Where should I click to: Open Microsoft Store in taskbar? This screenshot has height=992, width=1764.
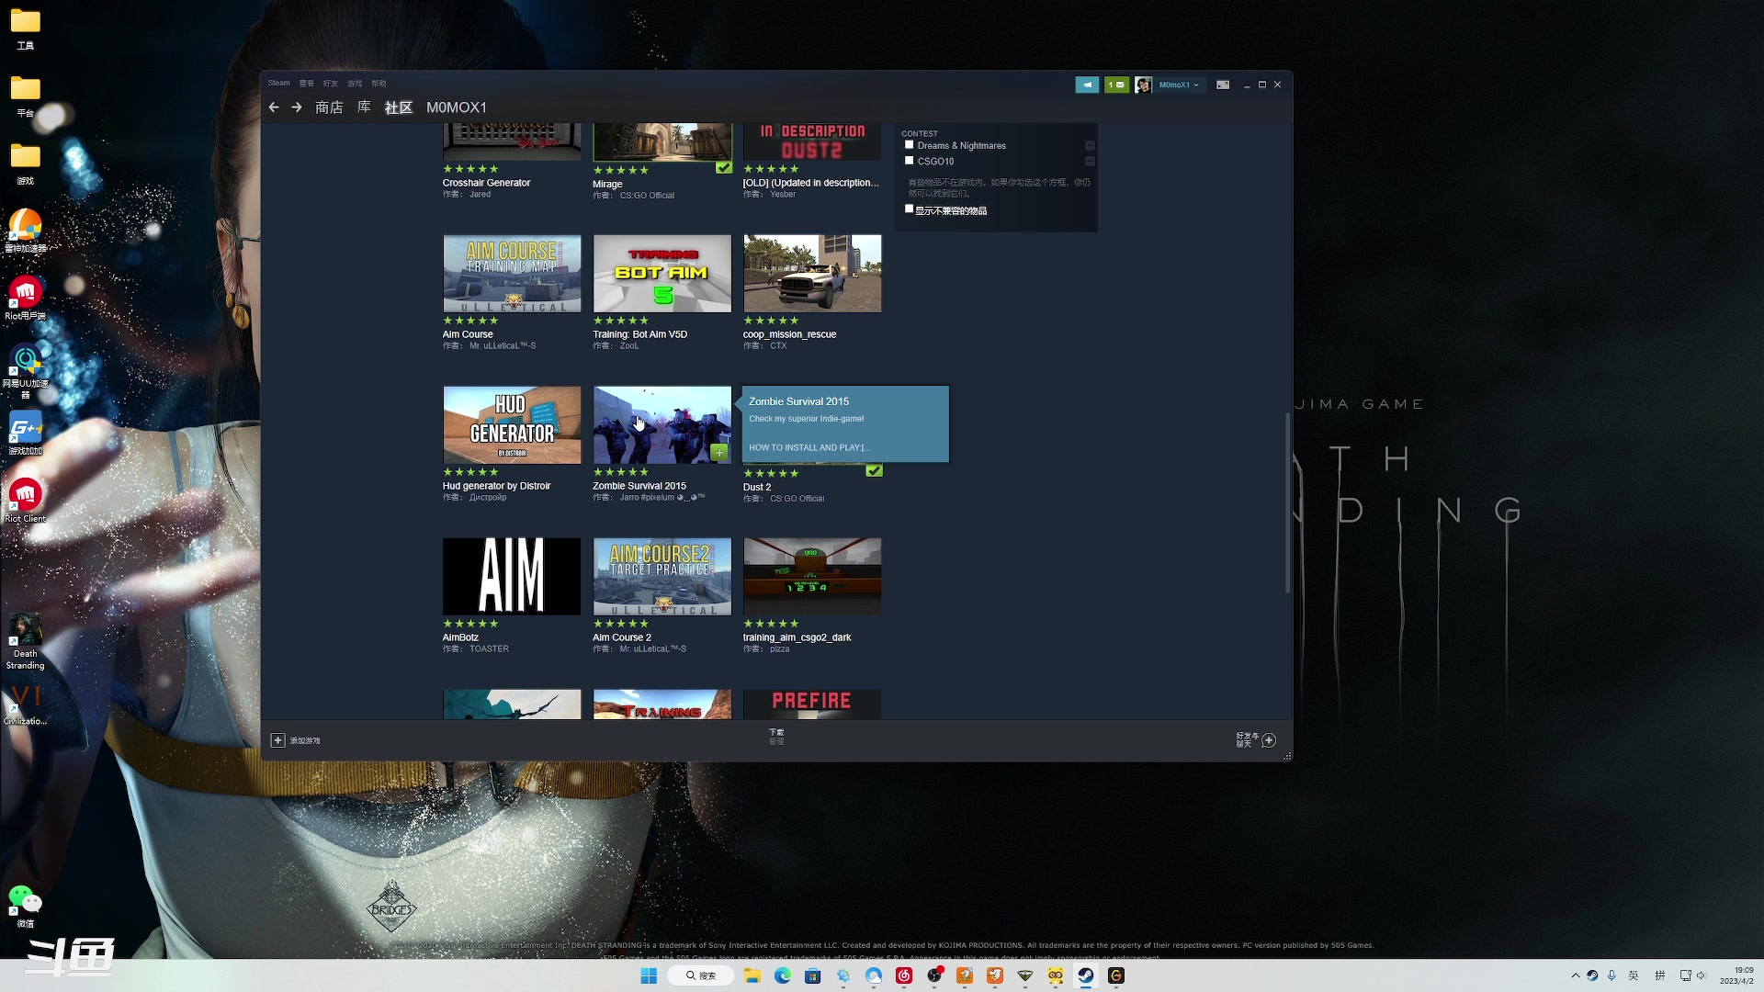coord(812,975)
